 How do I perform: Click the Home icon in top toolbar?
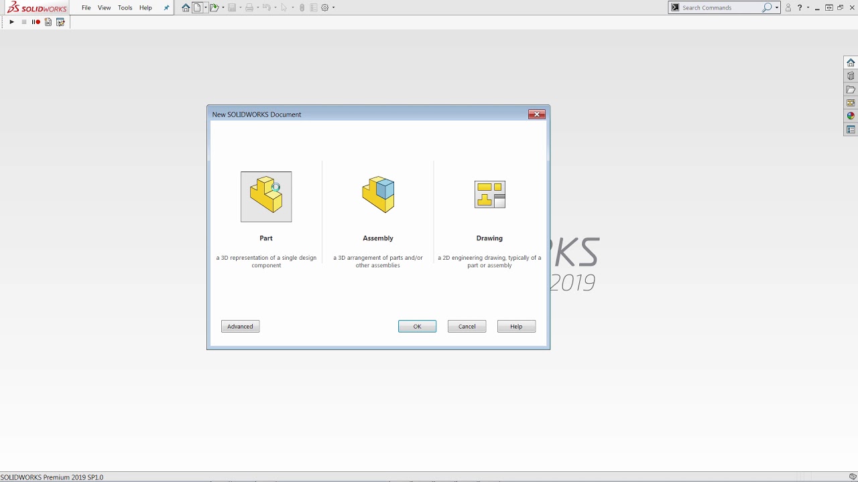(x=186, y=7)
